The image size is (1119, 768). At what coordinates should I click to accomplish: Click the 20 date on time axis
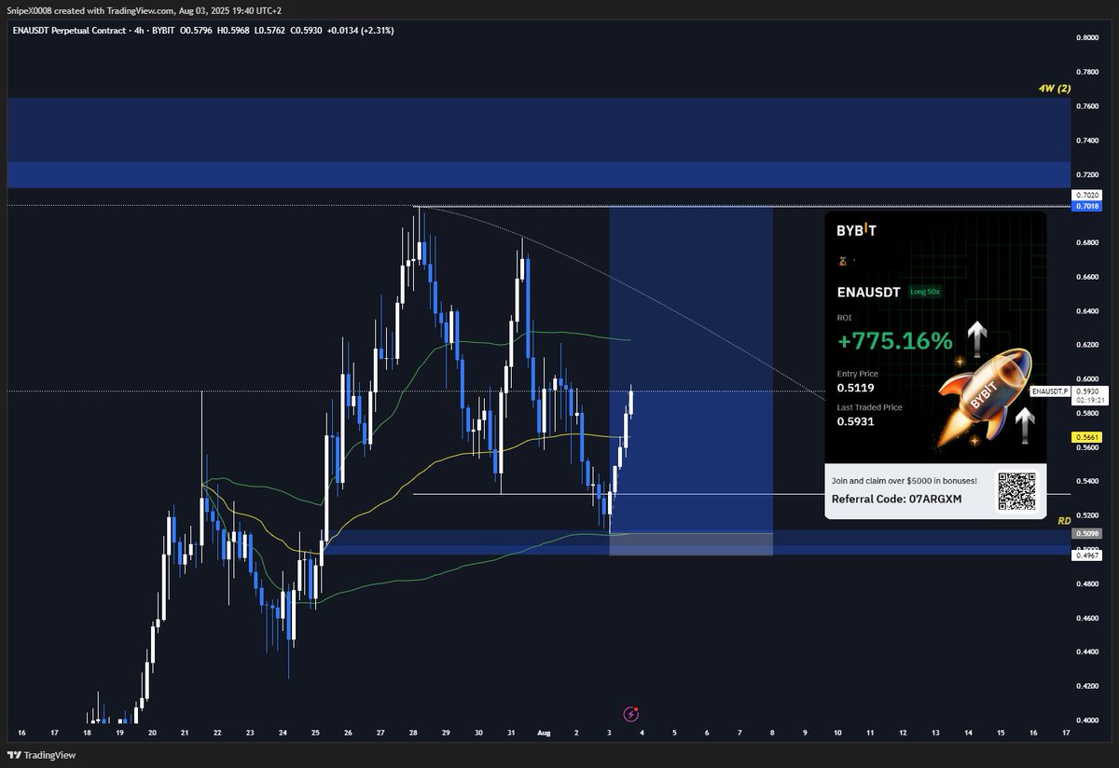click(x=151, y=734)
